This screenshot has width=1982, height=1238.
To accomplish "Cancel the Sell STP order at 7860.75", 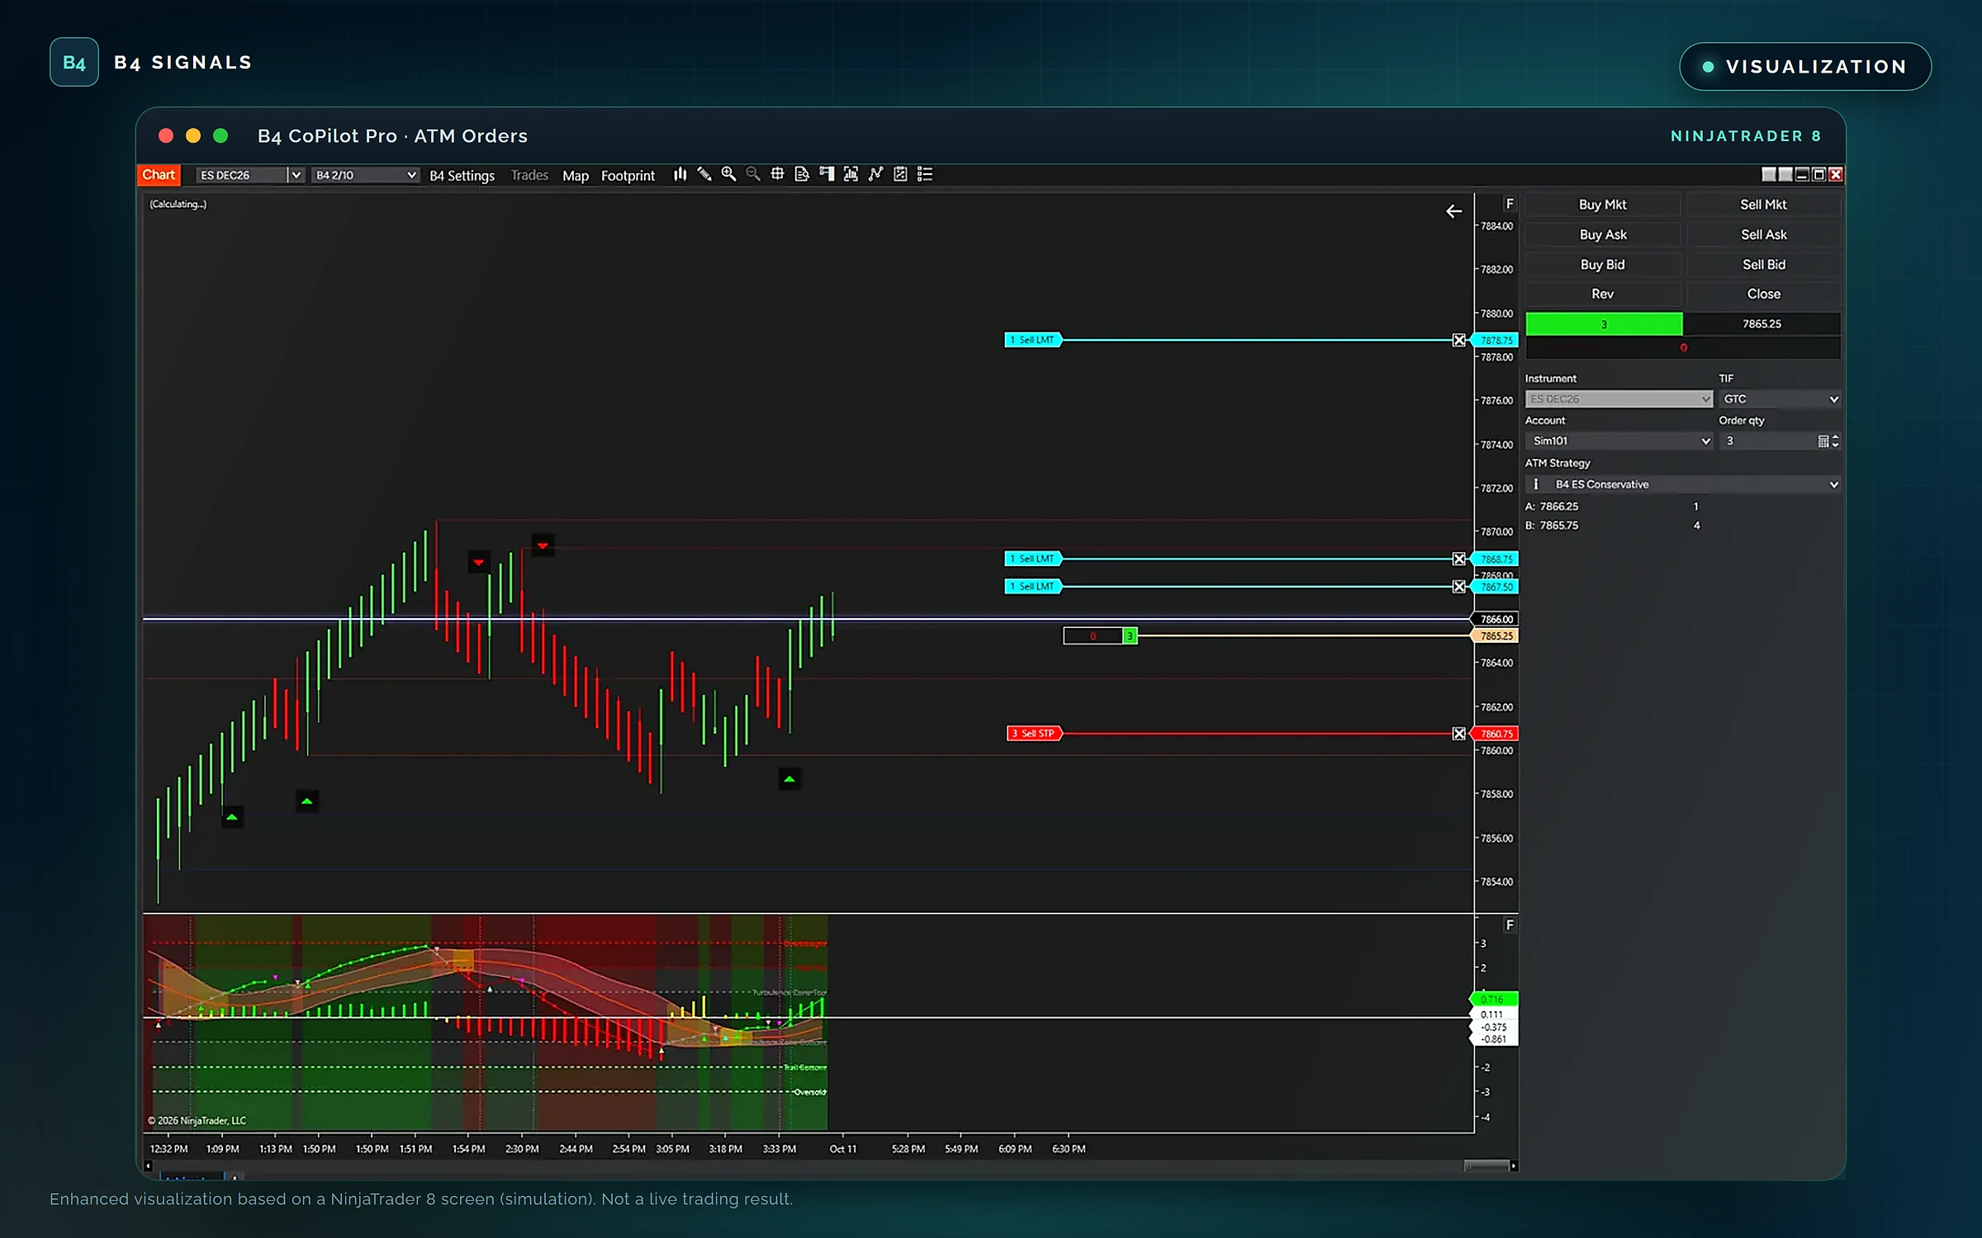I will tap(1459, 734).
